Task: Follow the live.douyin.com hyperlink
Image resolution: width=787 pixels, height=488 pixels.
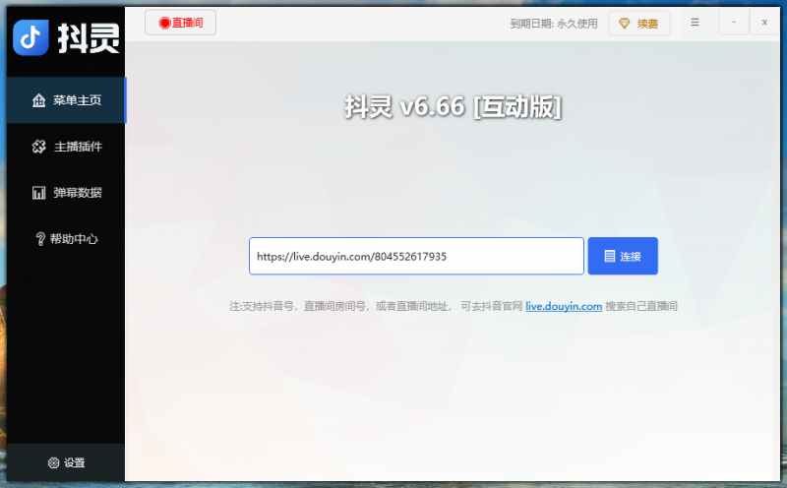Action: [564, 307]
